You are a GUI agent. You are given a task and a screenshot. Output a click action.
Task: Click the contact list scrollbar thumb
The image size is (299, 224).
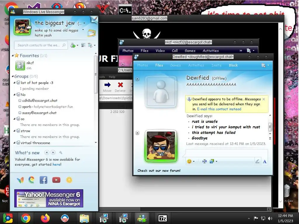tap(96, 74)
